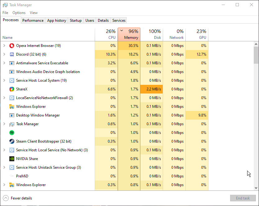Open the Services tab

coord(119,21)
